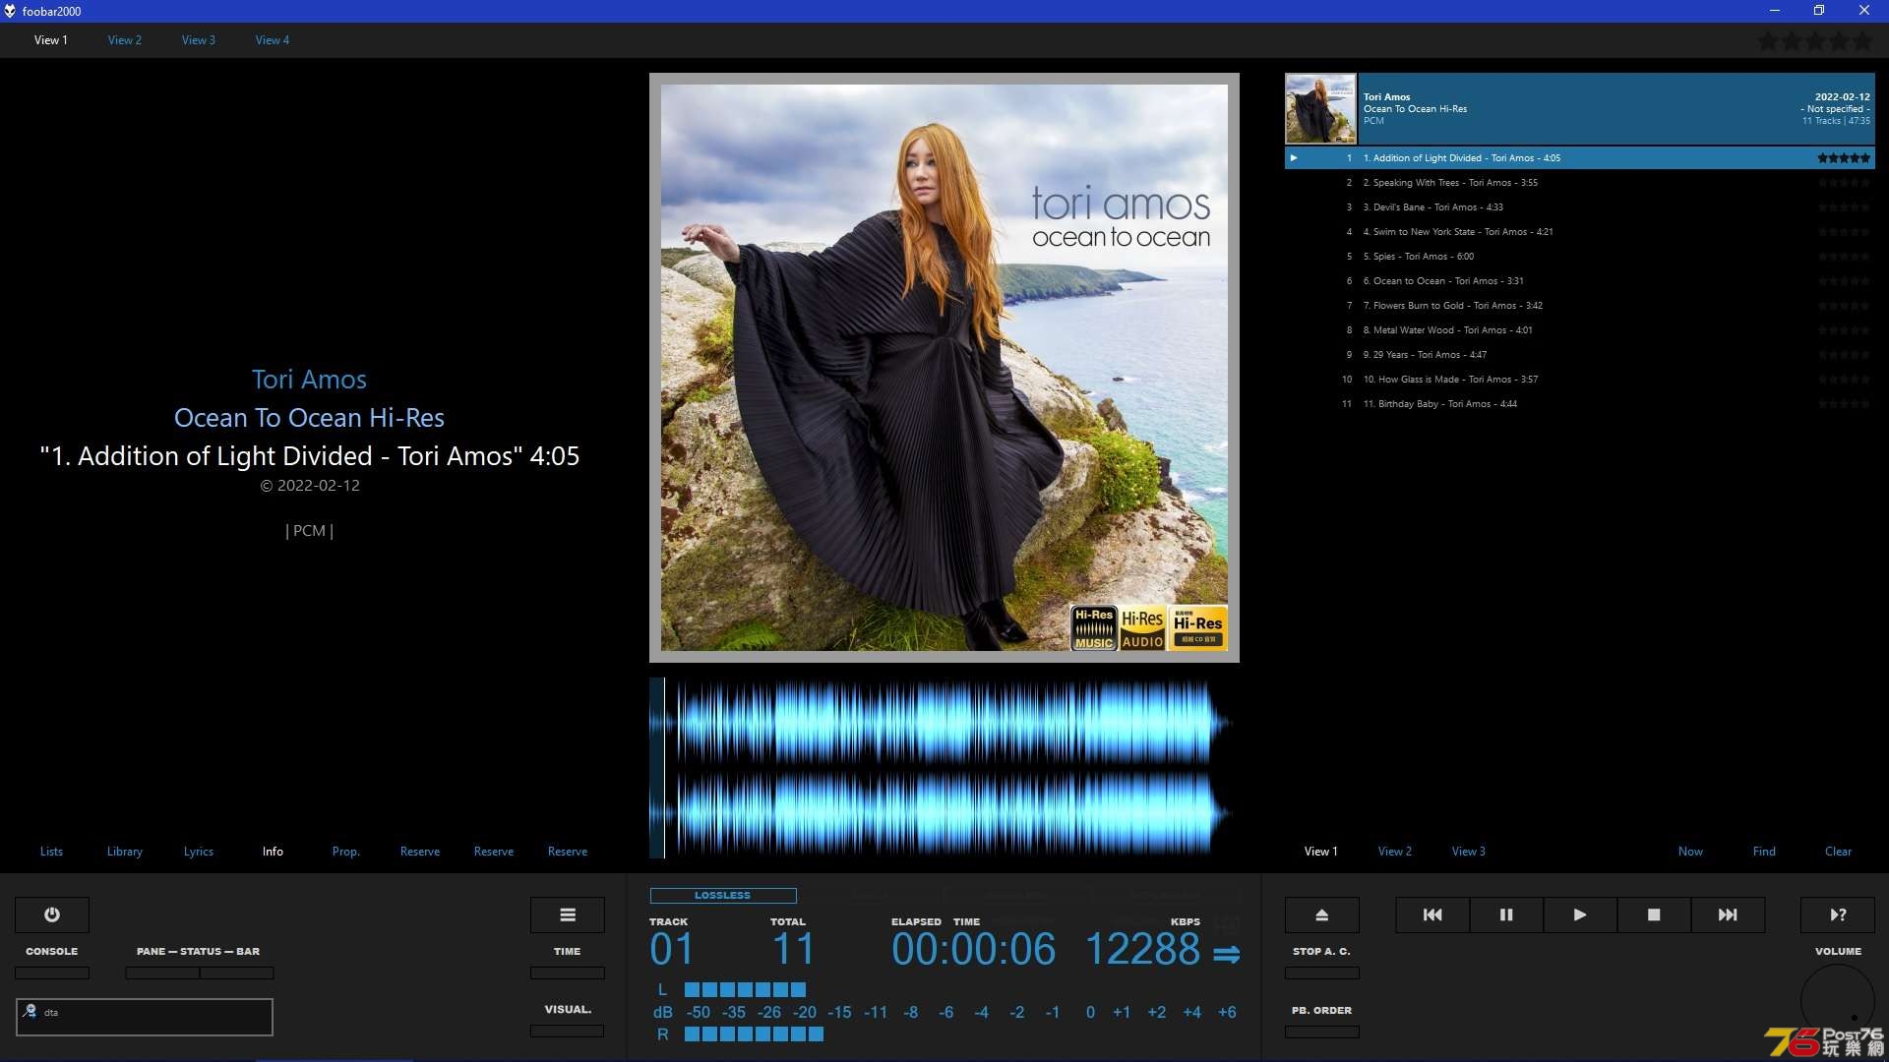The image size is (1889, 1062).
Task: Open the Prop. tab
Action: tap(346, 852)
